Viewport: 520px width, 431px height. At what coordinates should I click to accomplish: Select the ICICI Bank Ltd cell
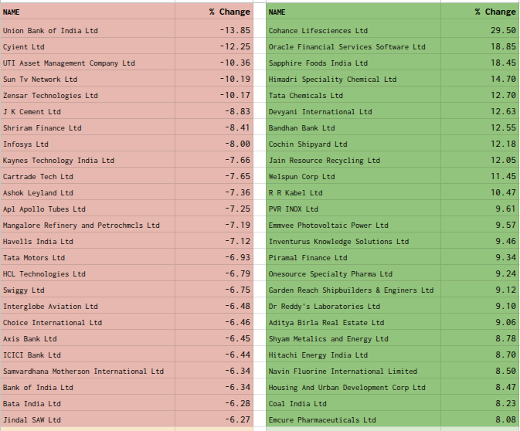pyautogui.click(x=87, y=355)
